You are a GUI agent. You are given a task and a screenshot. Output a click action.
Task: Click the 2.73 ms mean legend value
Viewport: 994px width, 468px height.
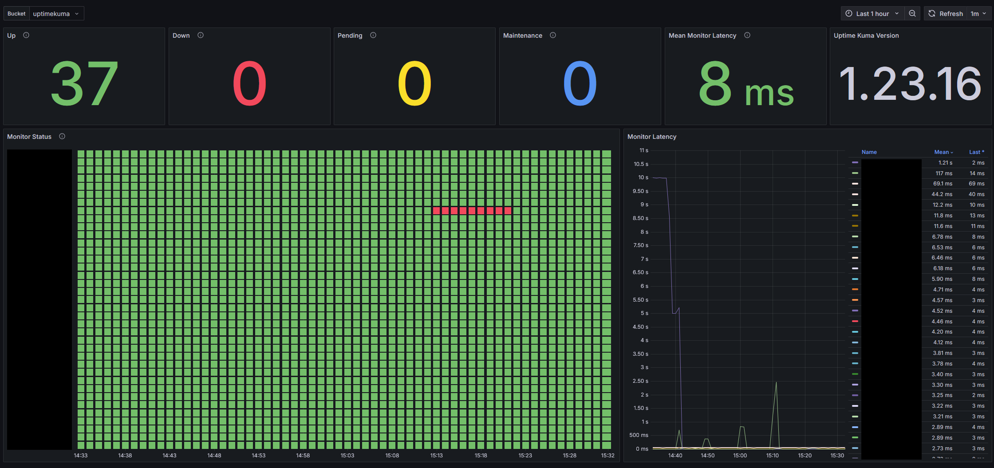pyautogui.click(x=942, y=448)
